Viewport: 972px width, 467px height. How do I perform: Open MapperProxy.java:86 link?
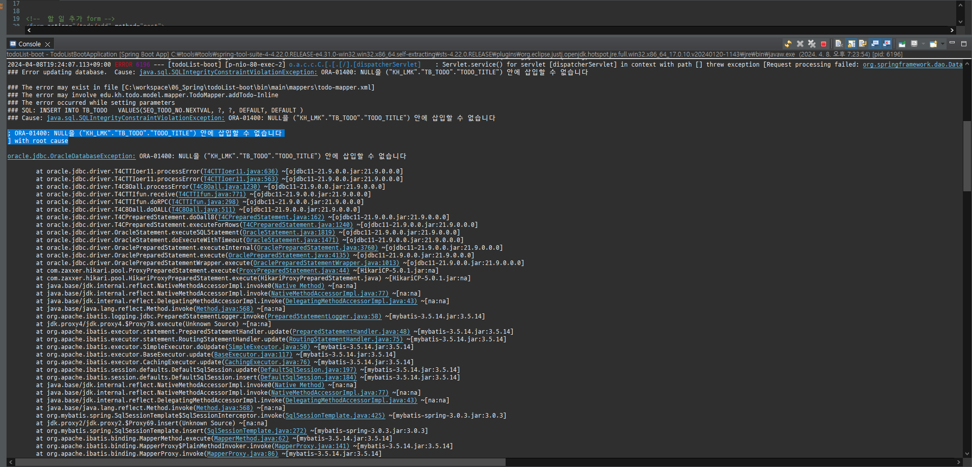(x=242, y=454)
